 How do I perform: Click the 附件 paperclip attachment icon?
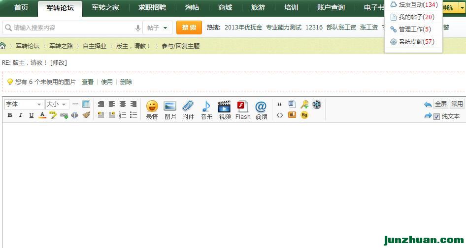click(188, 110)
